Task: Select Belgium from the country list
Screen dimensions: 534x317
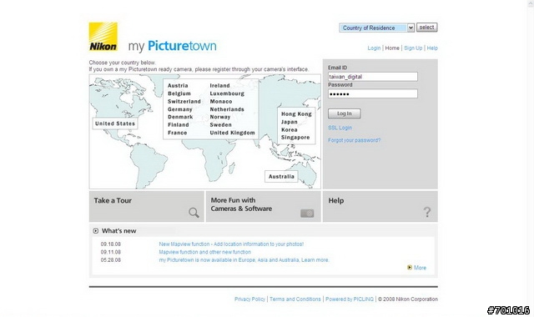Action: click(179, 93)
